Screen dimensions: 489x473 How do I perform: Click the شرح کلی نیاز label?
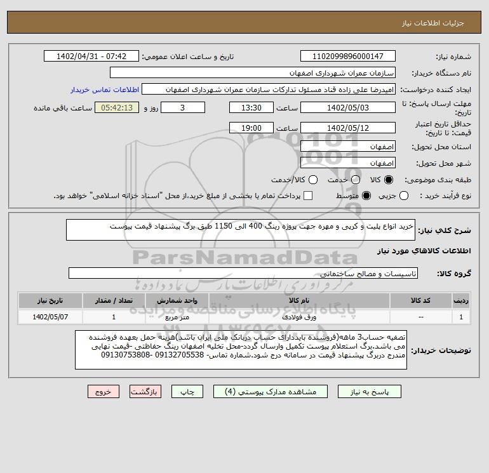(x=445, y=230)
